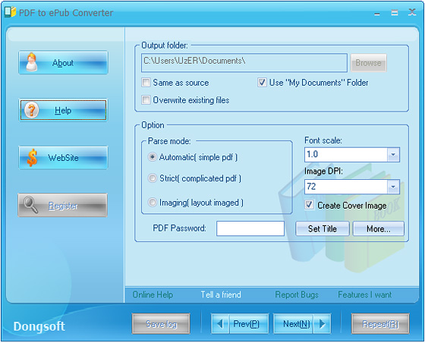This screenshot has height=343, width=425.
Task: Close the PDF to ePub Converter window
Action: [412, 12]
